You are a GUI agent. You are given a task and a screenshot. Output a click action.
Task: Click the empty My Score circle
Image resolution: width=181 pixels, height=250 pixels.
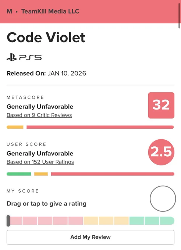point(163,199)
